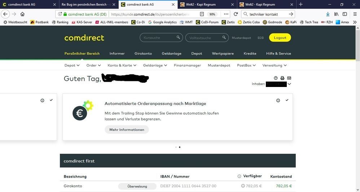Switch to first Welt2 - Kapi Regnum tab
This screenshot has width=360, height=192.
coord(207,4)
